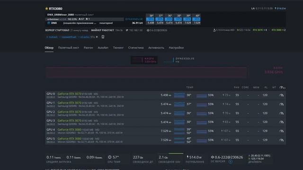Open the tuning gauge icon for GPU 5
303x170 pixels.
[x=281, y=140]
